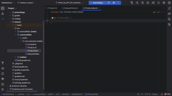This screenshot has width=172, height=96.
Task: Open the user account profile icon
Action: pos(169,3)
